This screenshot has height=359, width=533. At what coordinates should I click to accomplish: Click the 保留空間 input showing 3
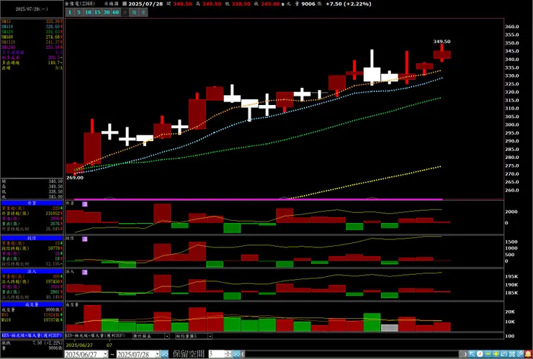coord(217,354)
